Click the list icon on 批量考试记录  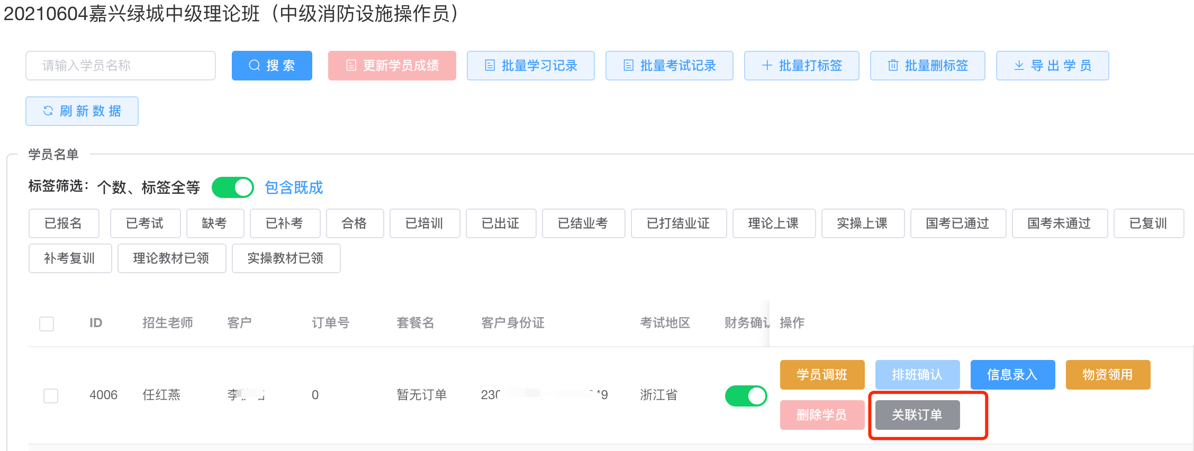click(x=629, y=66)
